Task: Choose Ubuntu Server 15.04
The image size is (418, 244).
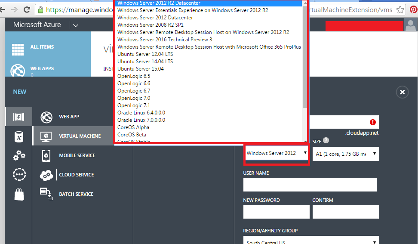Action: tap(209, 69)
